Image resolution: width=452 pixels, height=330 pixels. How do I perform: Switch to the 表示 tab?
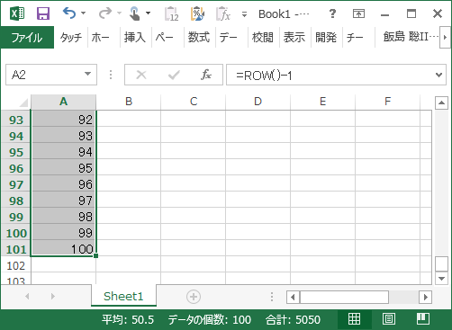(294, 38)
